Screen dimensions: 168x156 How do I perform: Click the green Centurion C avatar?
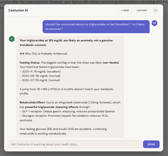coord(11,39)
